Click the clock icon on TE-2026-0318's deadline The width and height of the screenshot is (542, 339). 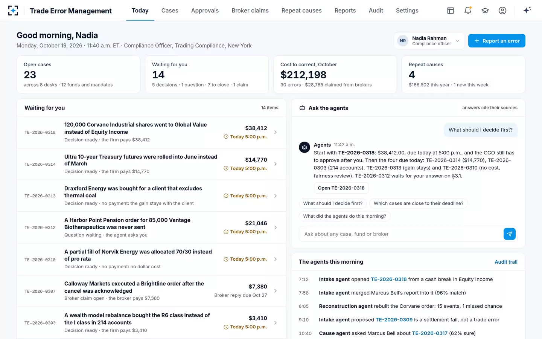226,137
